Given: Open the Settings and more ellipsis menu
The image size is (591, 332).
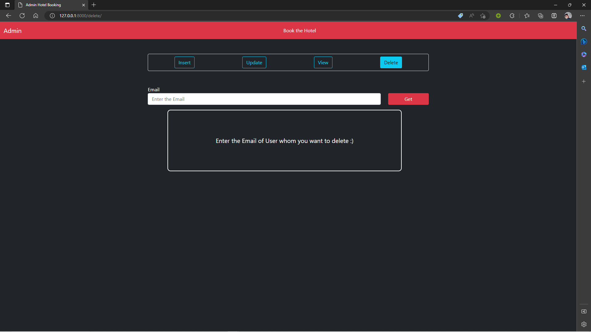Looking at the screenshot, I should (582, 15).
